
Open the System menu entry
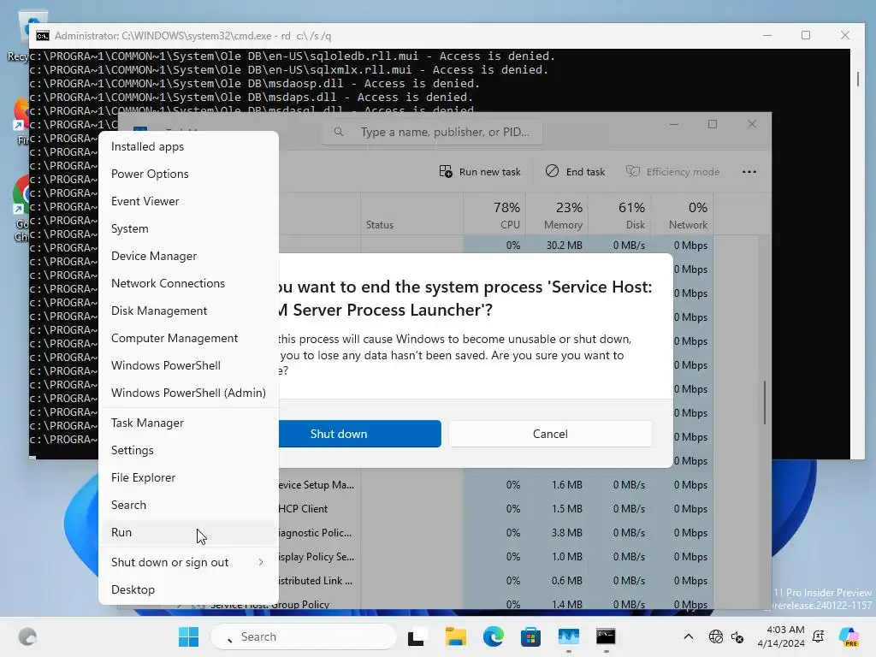click(x=188, y=228)
